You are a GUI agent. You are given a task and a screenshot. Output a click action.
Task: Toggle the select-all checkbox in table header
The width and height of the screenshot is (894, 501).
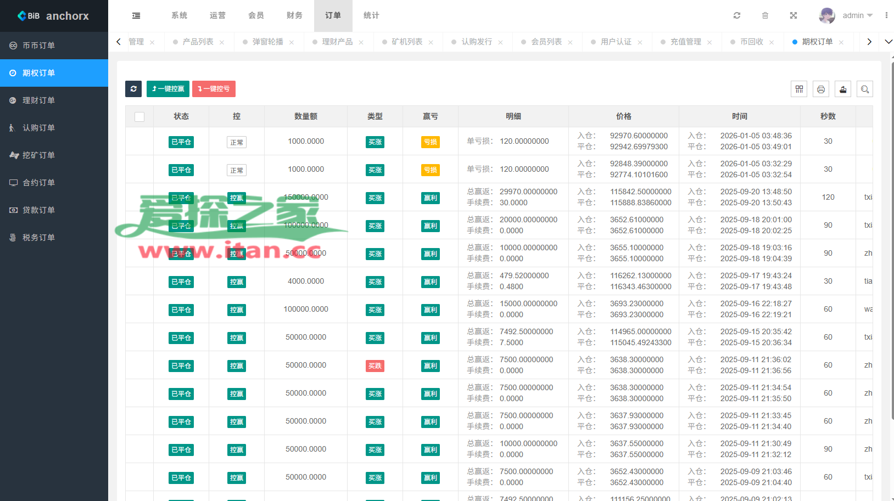tap(139, 117)
